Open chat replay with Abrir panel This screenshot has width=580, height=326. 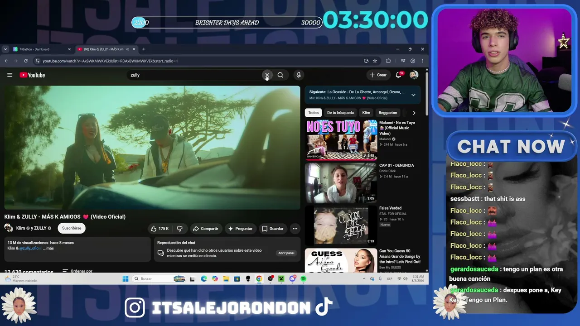pyautogui.click(x=286, y=253)
